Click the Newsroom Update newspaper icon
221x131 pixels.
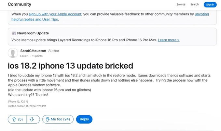tap(14, 33)
